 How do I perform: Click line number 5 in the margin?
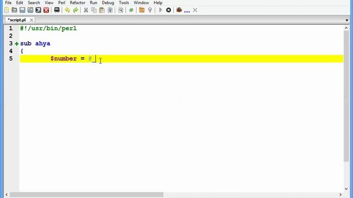coord(10,59)
